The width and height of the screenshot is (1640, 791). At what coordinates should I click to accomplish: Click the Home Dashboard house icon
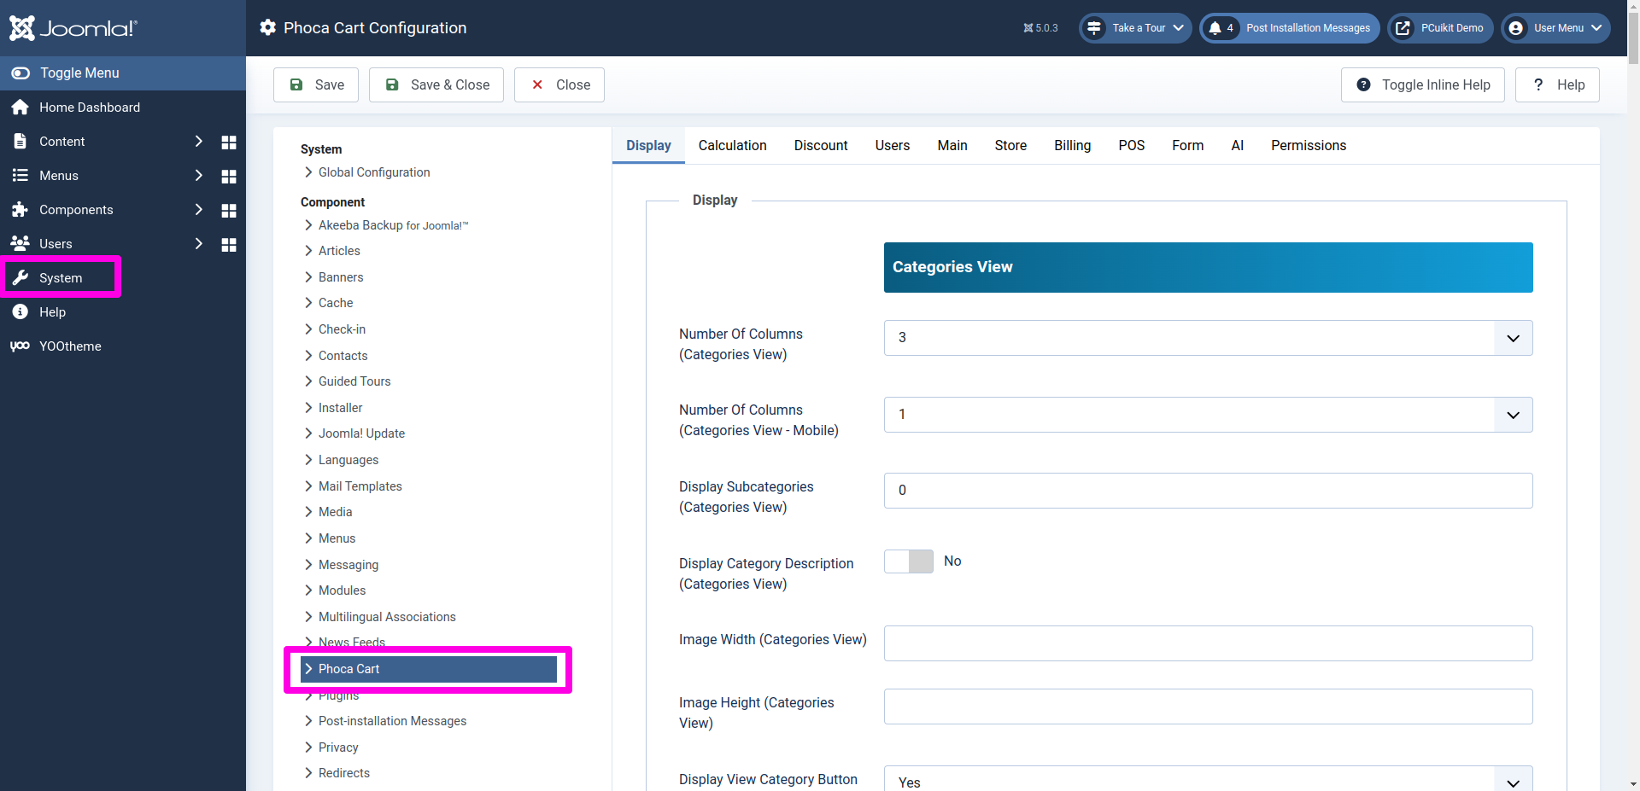20,108
